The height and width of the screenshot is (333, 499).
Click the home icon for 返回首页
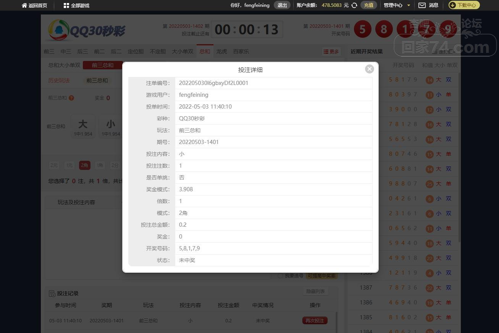24,5
